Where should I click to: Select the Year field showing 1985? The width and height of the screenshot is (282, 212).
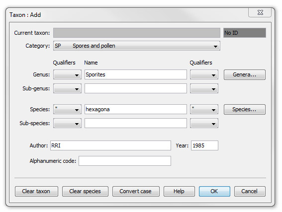(204, 145)
